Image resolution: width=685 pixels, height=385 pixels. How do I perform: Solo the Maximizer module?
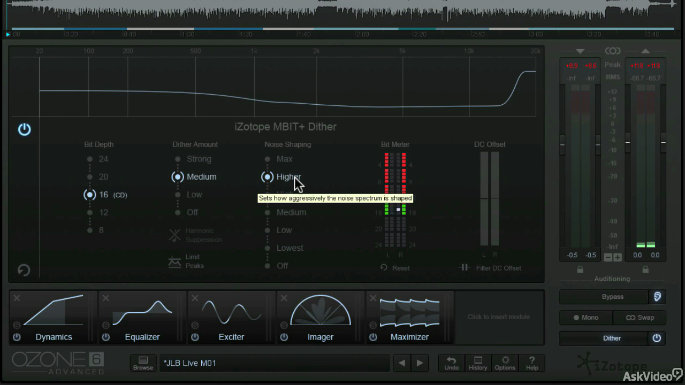(373, 325)
